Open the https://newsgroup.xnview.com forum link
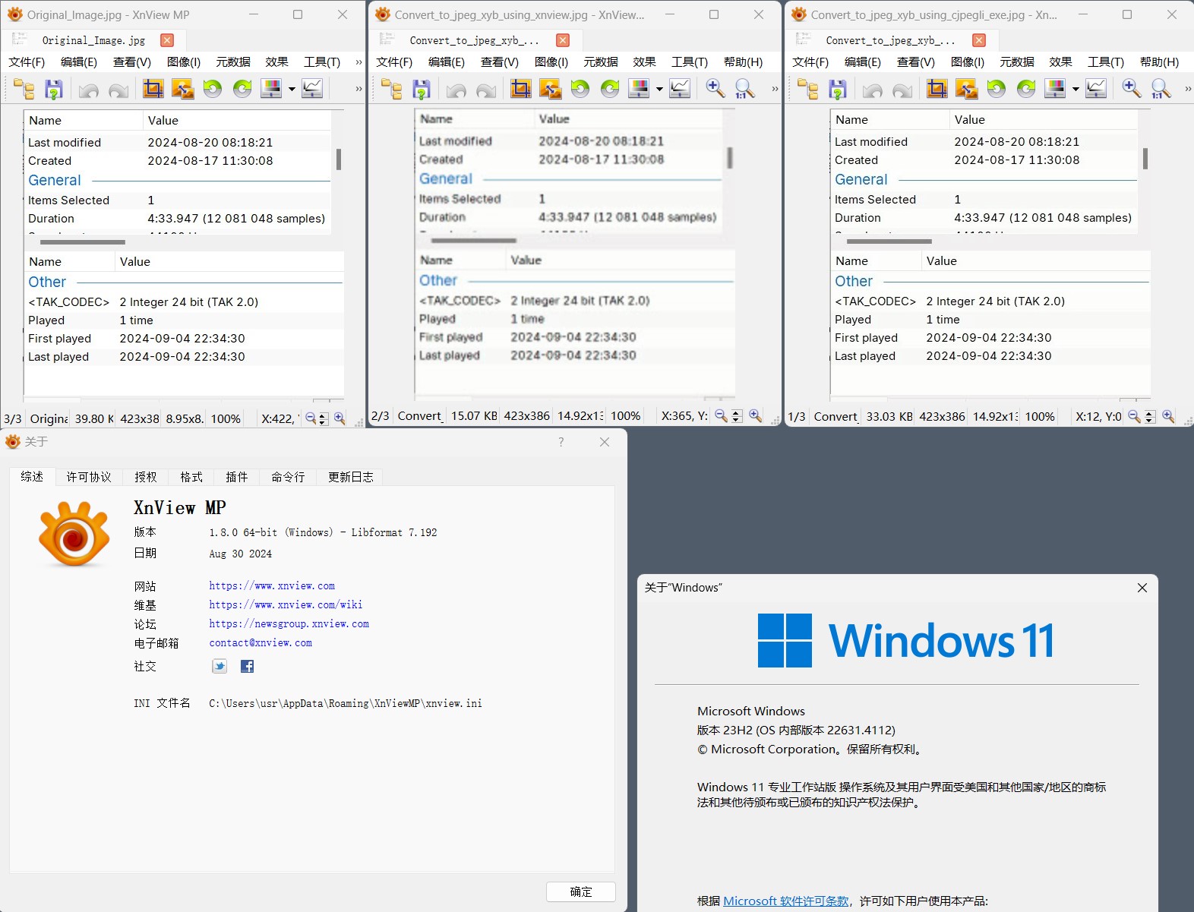1194x912 pixels. (289, 624)
